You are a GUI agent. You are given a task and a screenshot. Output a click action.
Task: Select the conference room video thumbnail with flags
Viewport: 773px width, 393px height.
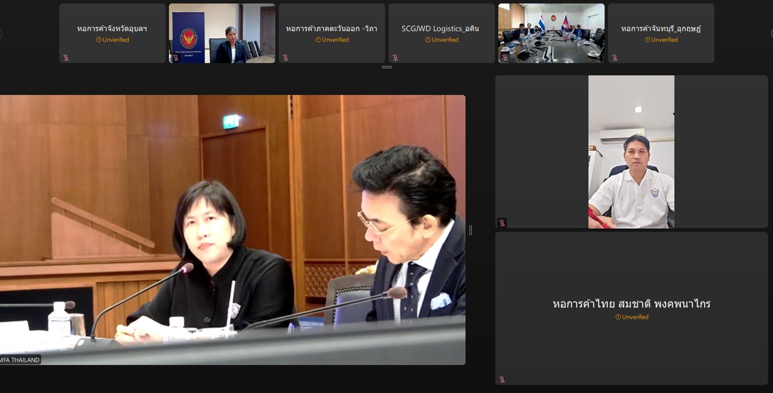[551, 33]
